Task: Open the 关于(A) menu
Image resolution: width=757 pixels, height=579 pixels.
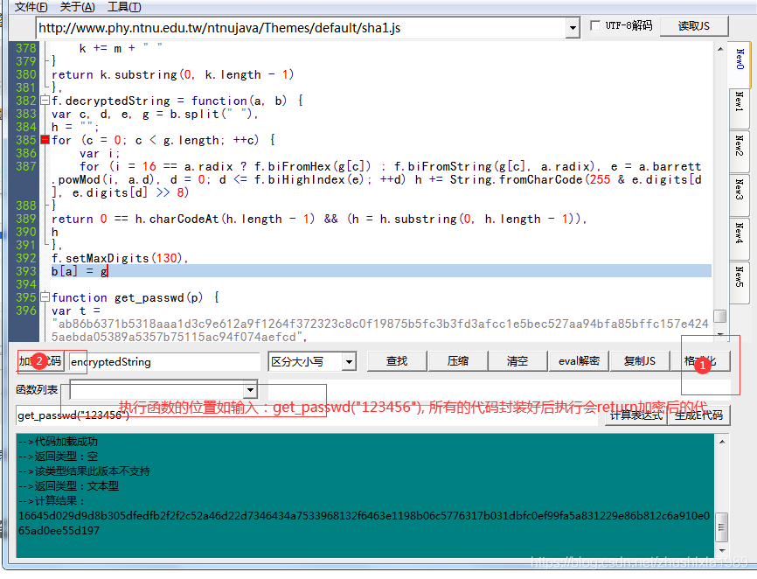Action: 77,7
